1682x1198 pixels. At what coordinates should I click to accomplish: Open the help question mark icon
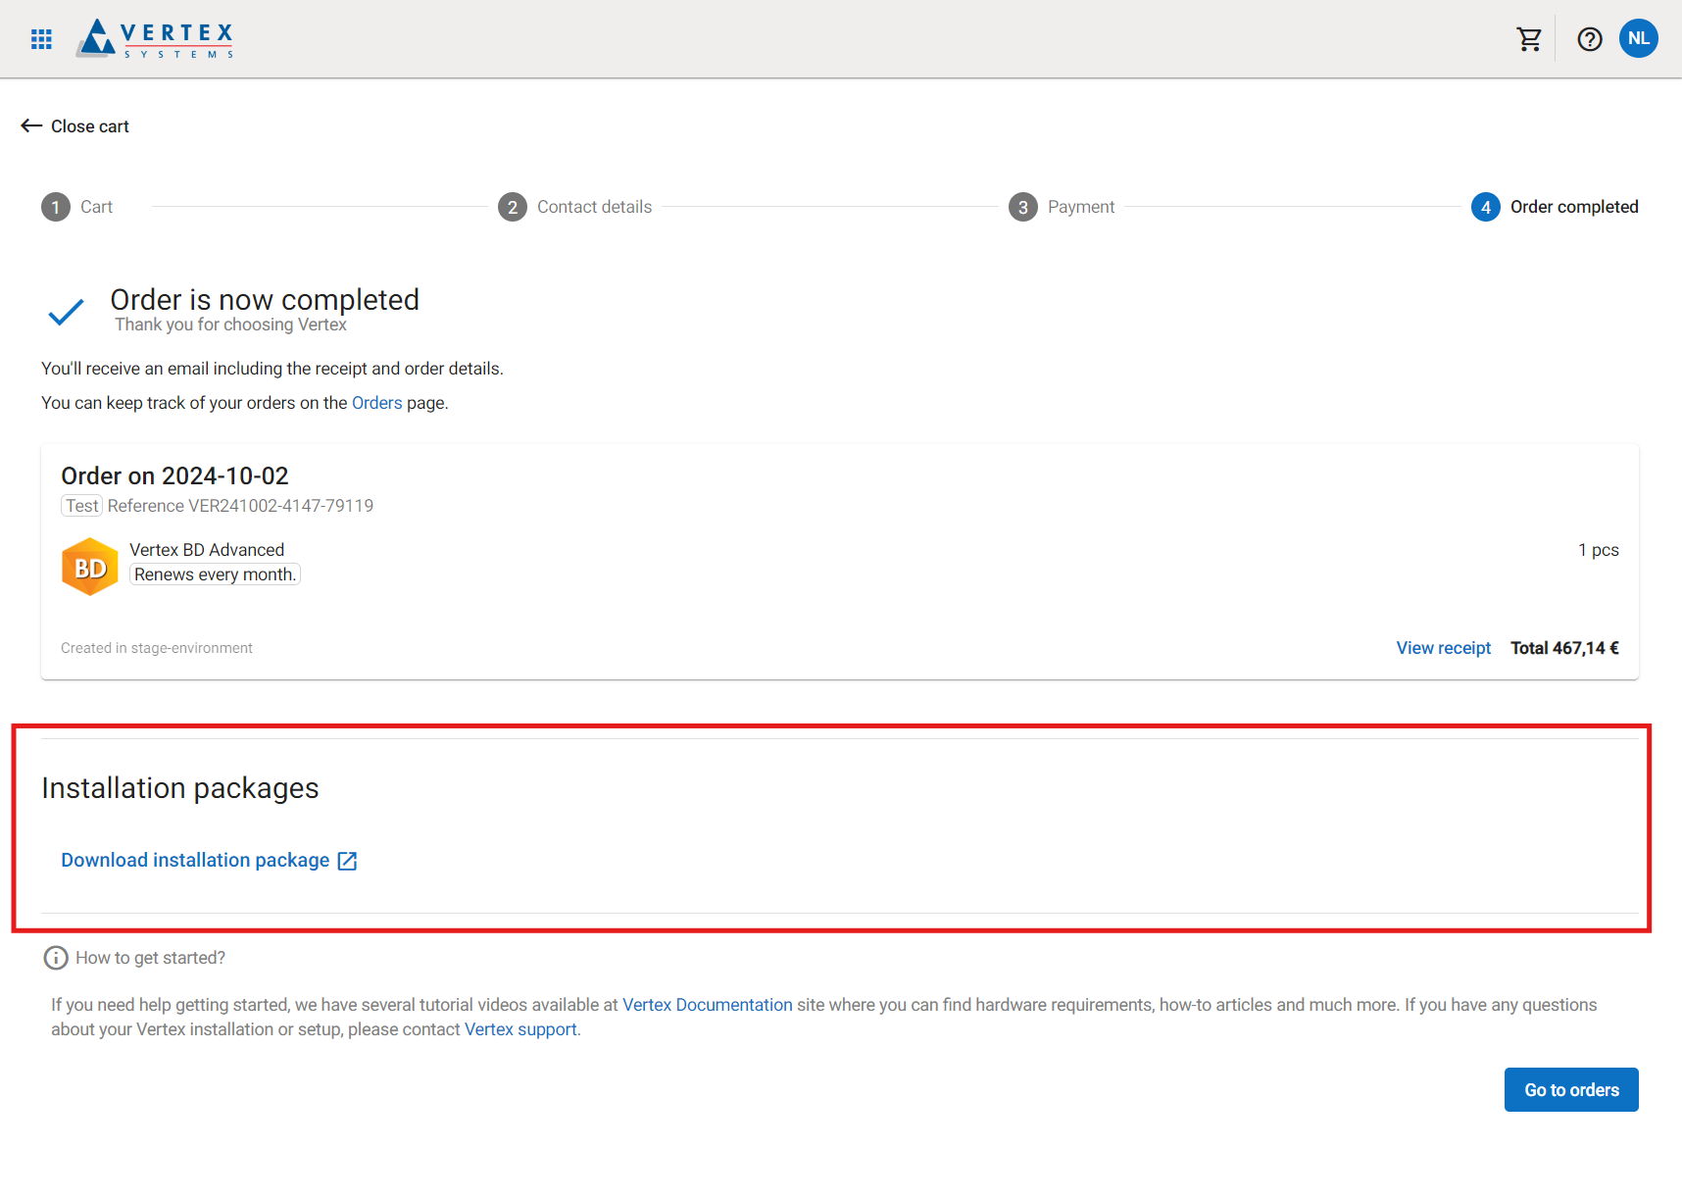pyautogui.click(x=1589, y=39)
